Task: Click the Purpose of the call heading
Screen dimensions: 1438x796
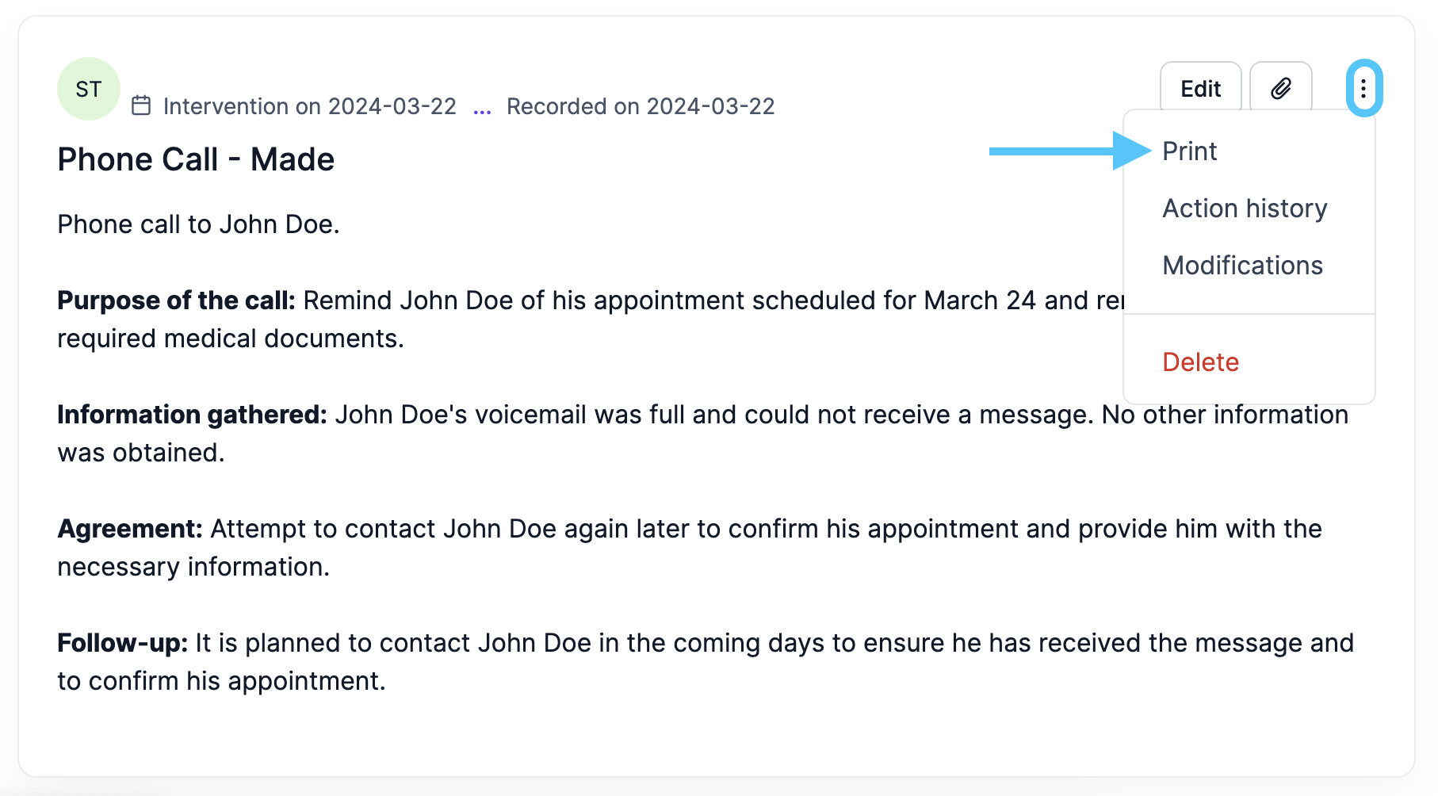Action: (x=176, y=300)
